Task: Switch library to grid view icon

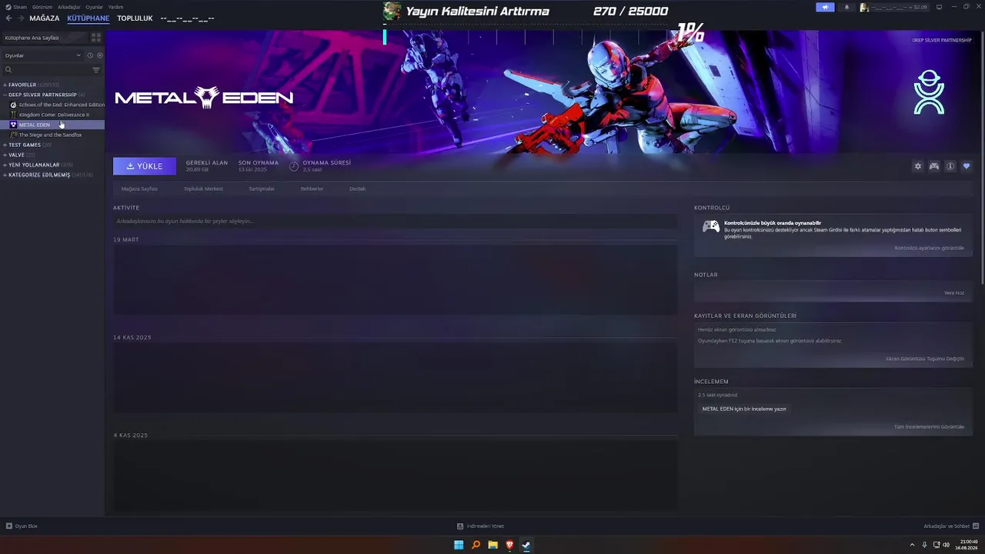Action: point(96,37)
